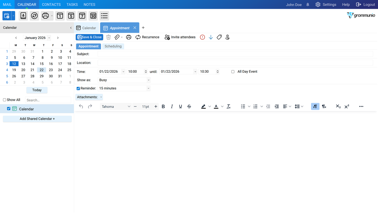Image resolution: width=378 pixels, height=213 pixels.
Task: Open the more options ellipsis menu
Action: 361,106
